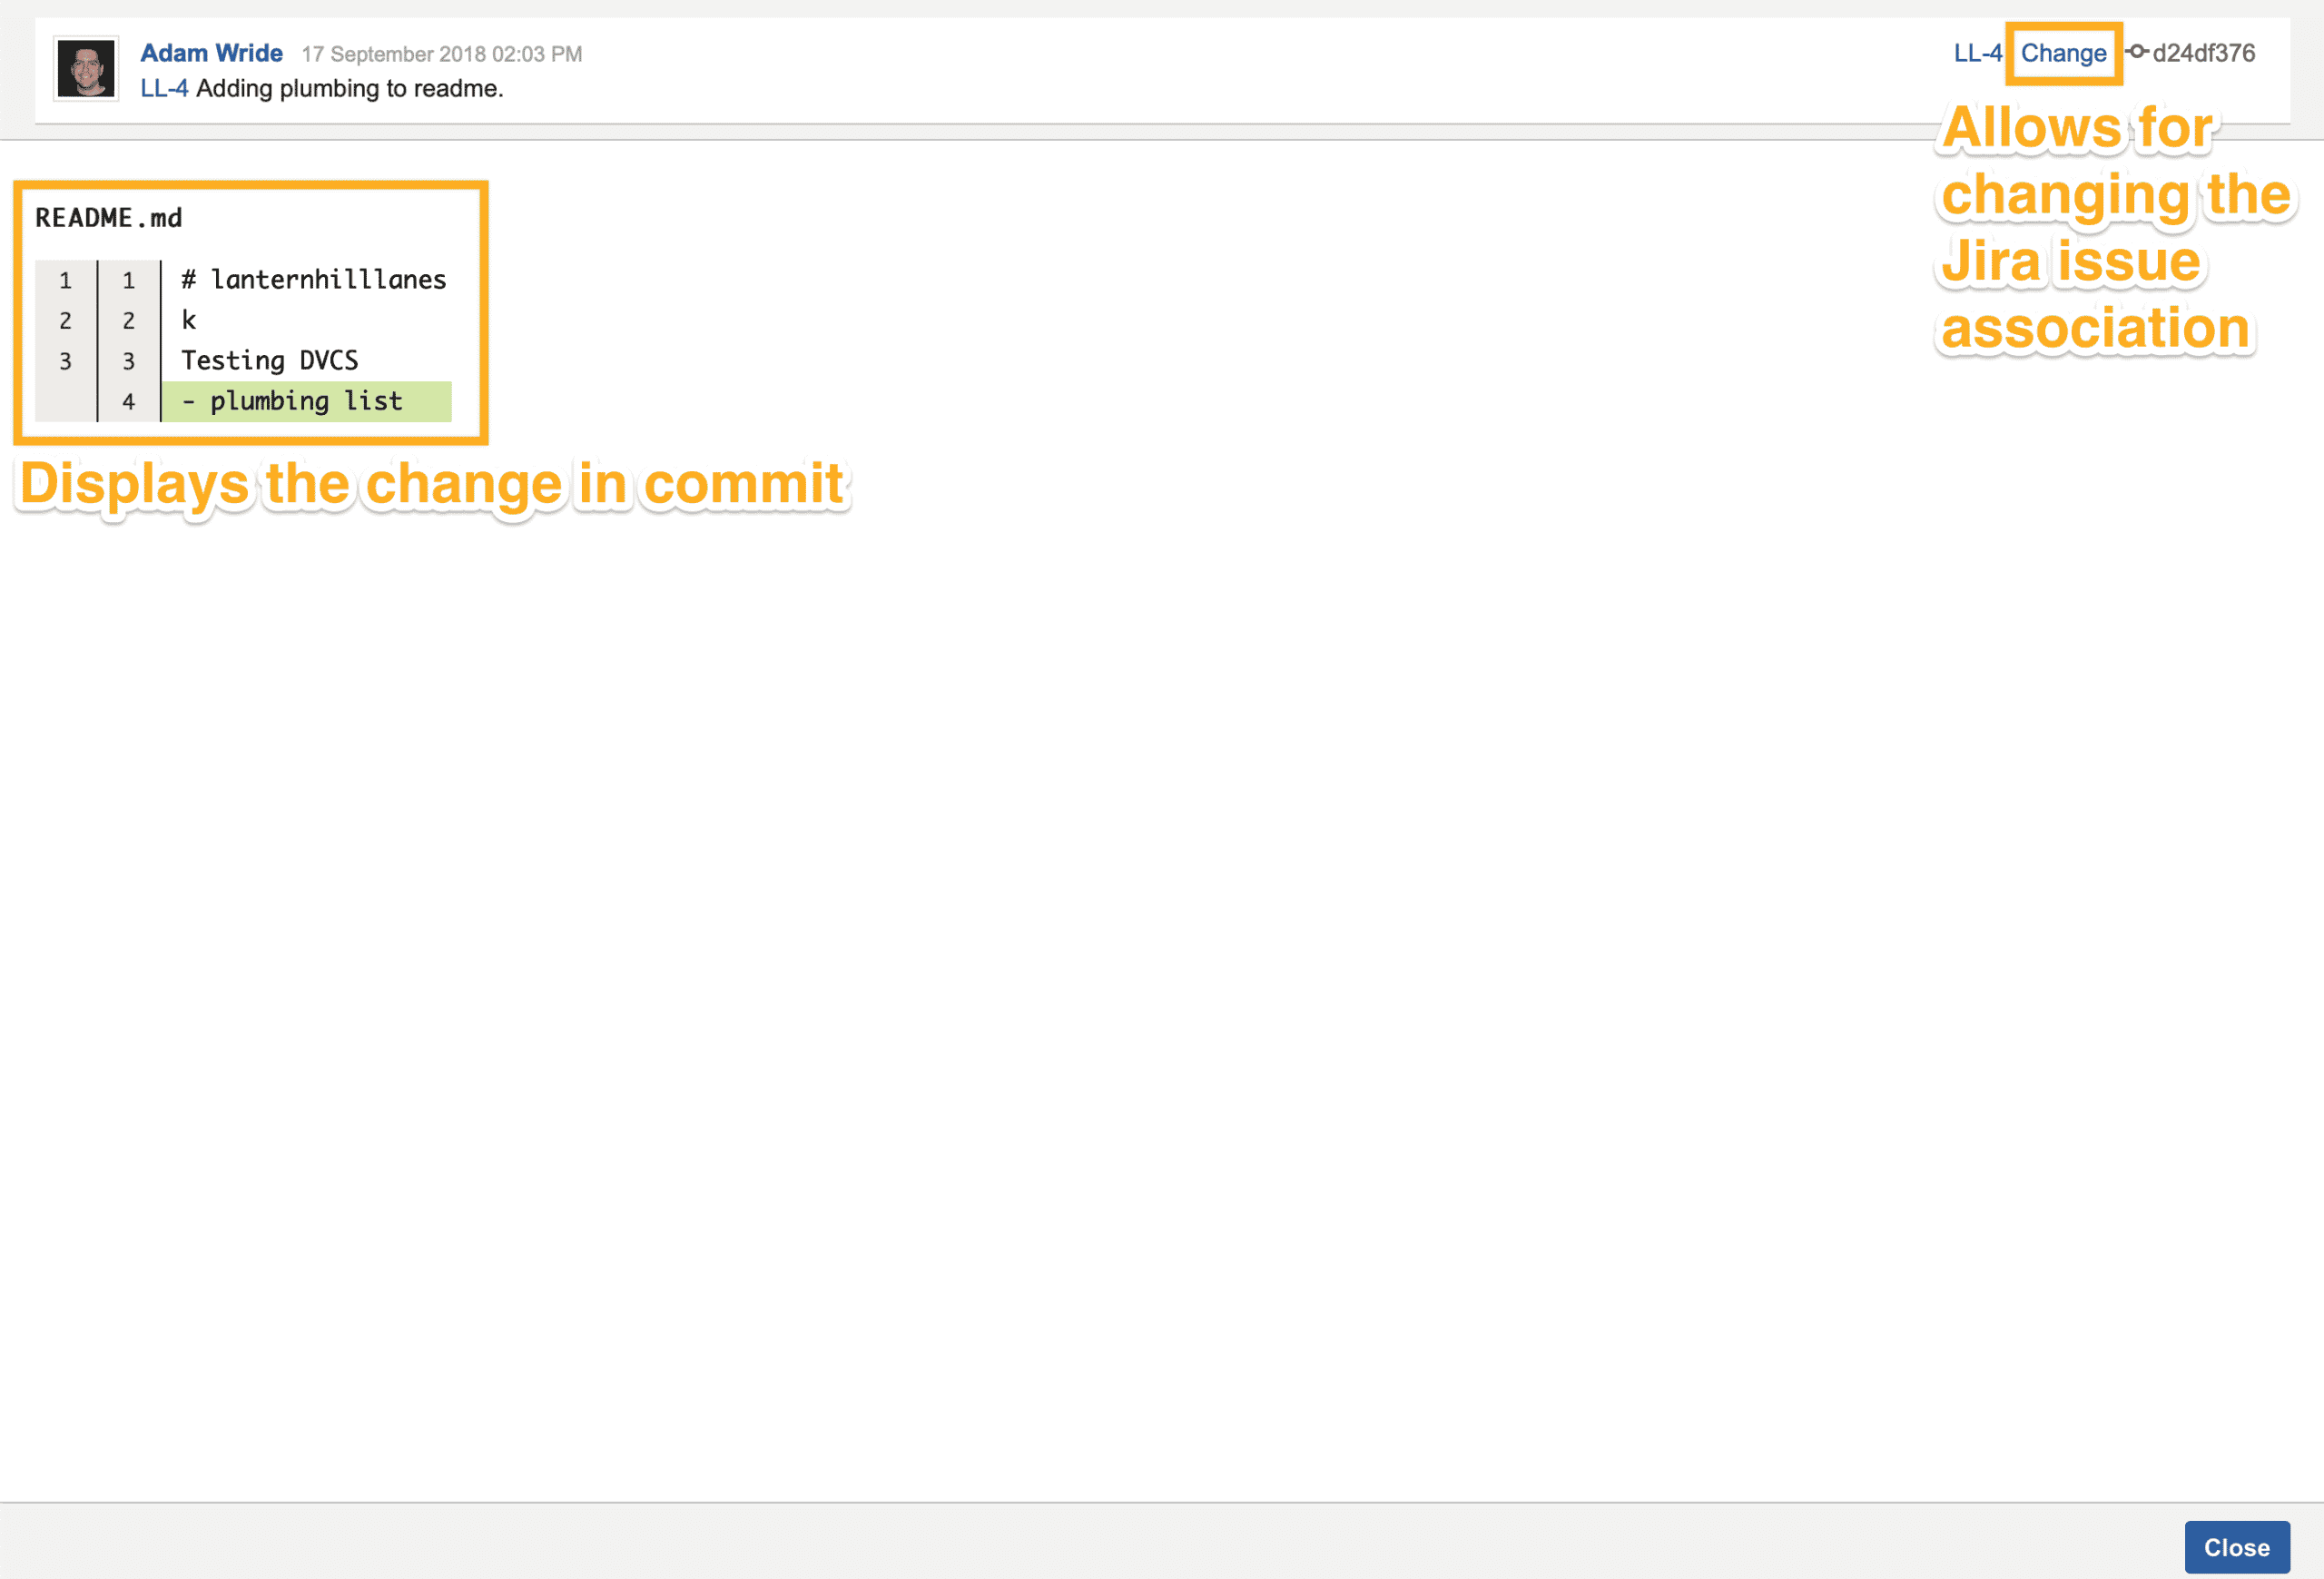This screenshot has width=2324, height=1579.
Task: Click the 'Adding plumbing to readme.' message text
Action: [349, 89]
